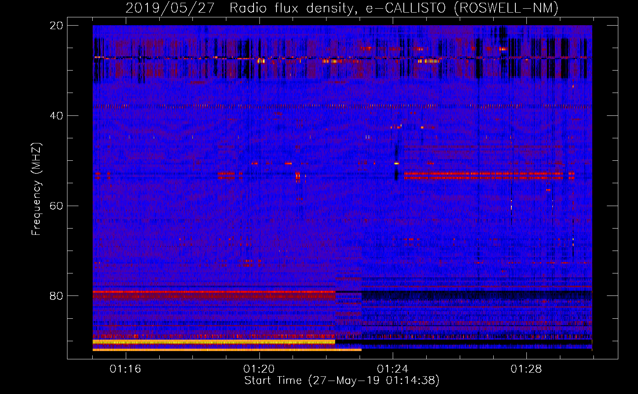The height and width of the screenshot is (394, 638).
Task: Click the 20 MHz frequency tick label
Action: point(56,26)
